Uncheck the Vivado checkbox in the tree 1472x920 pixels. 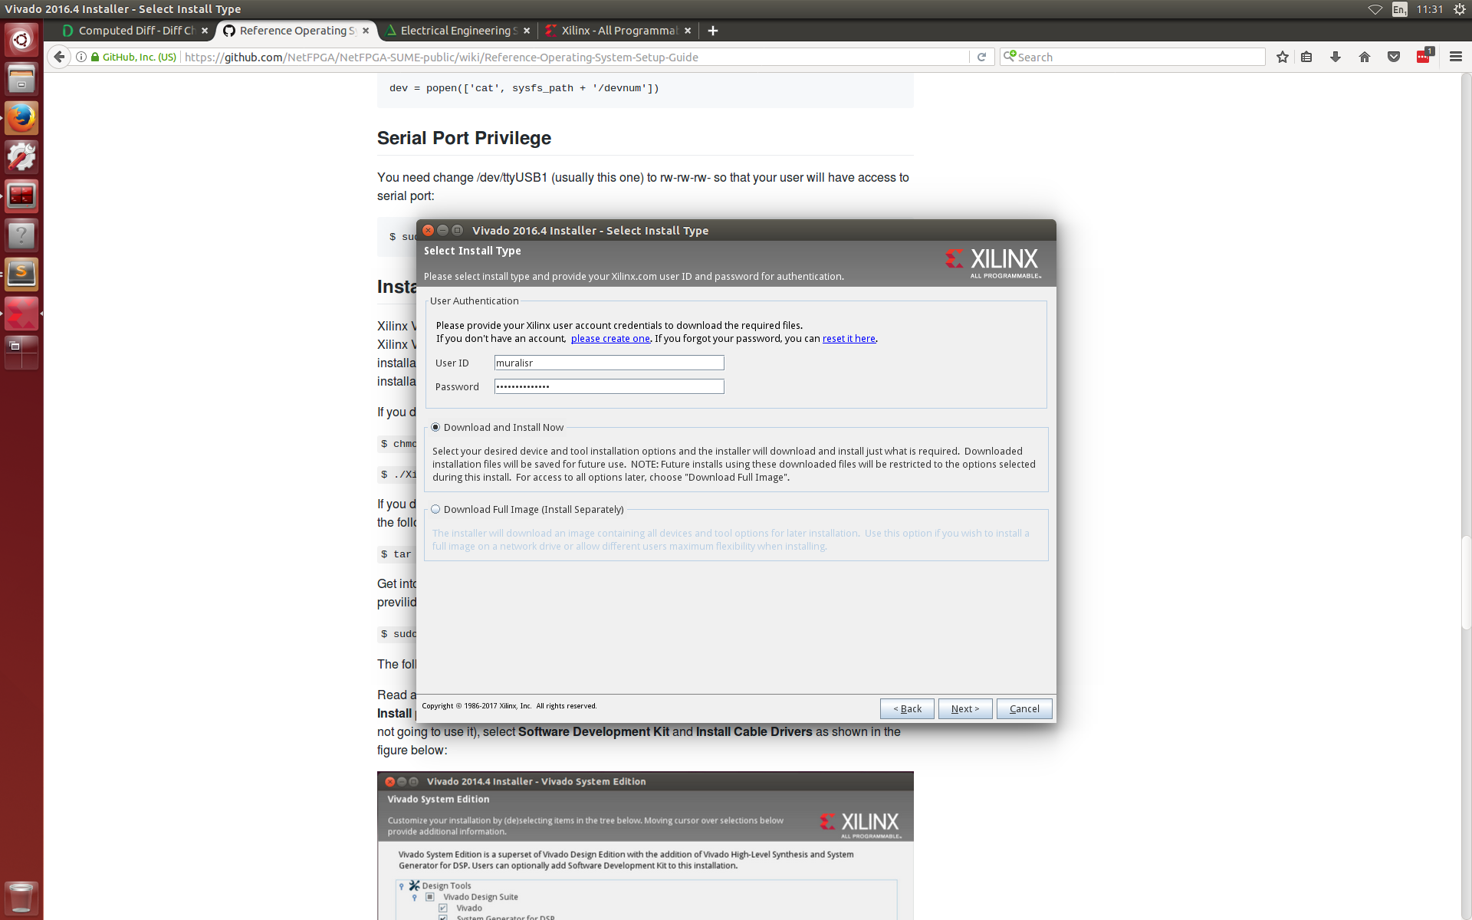[x=443, y=908]
